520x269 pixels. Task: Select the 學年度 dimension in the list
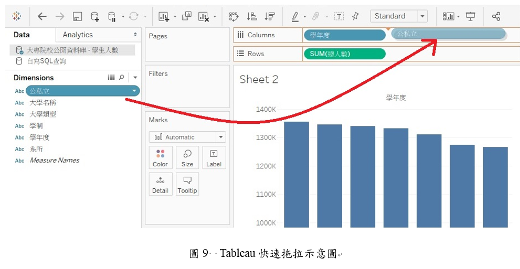39,137
